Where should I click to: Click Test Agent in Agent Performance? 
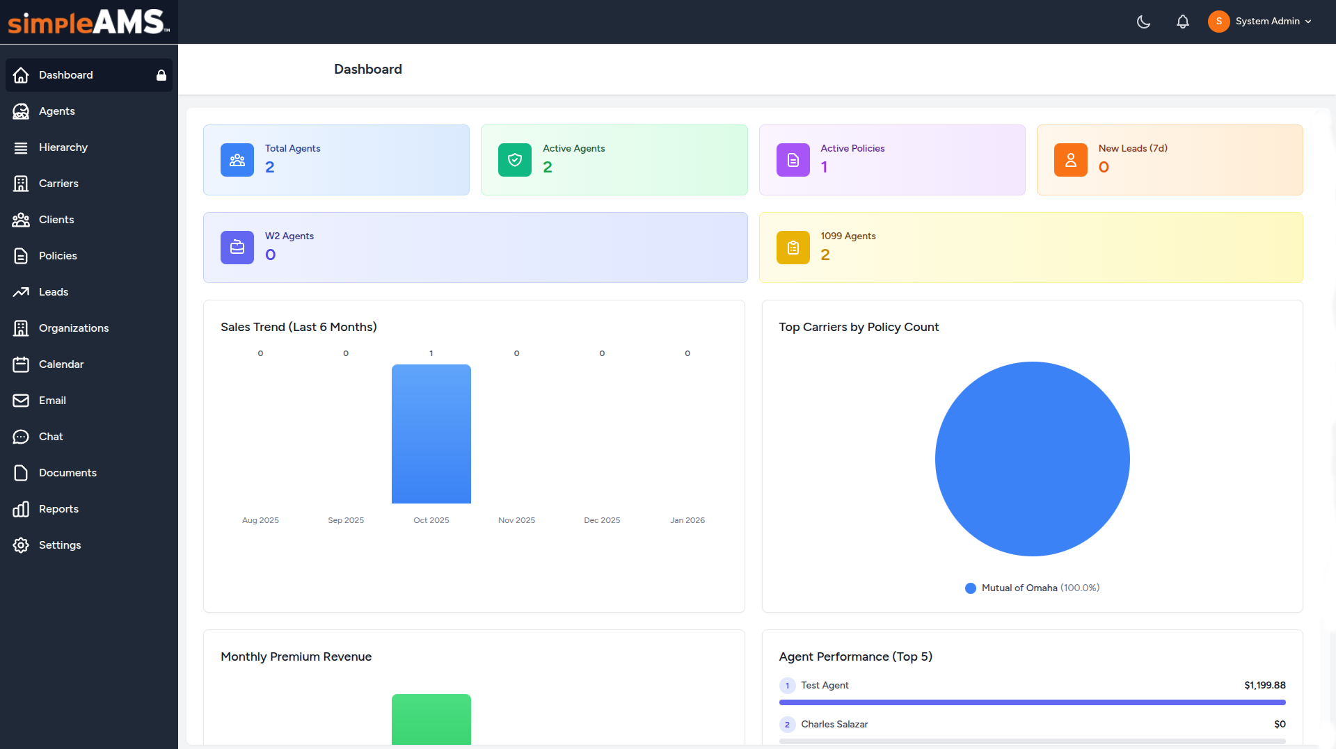point(825,685)
